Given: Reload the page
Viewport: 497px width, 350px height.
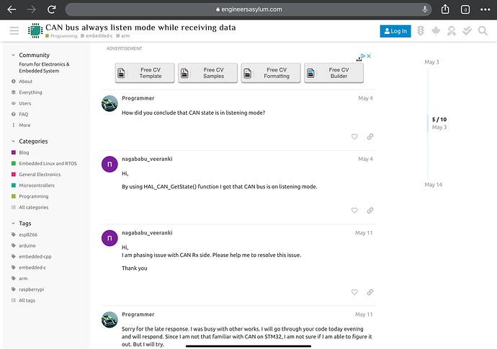Looking at the screenshot, I should (52, 9).
